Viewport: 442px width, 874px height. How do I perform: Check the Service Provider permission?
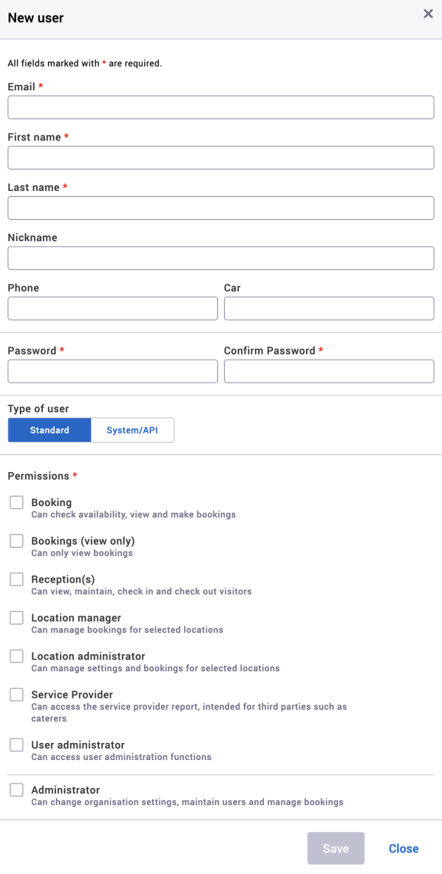pos(16,694)
